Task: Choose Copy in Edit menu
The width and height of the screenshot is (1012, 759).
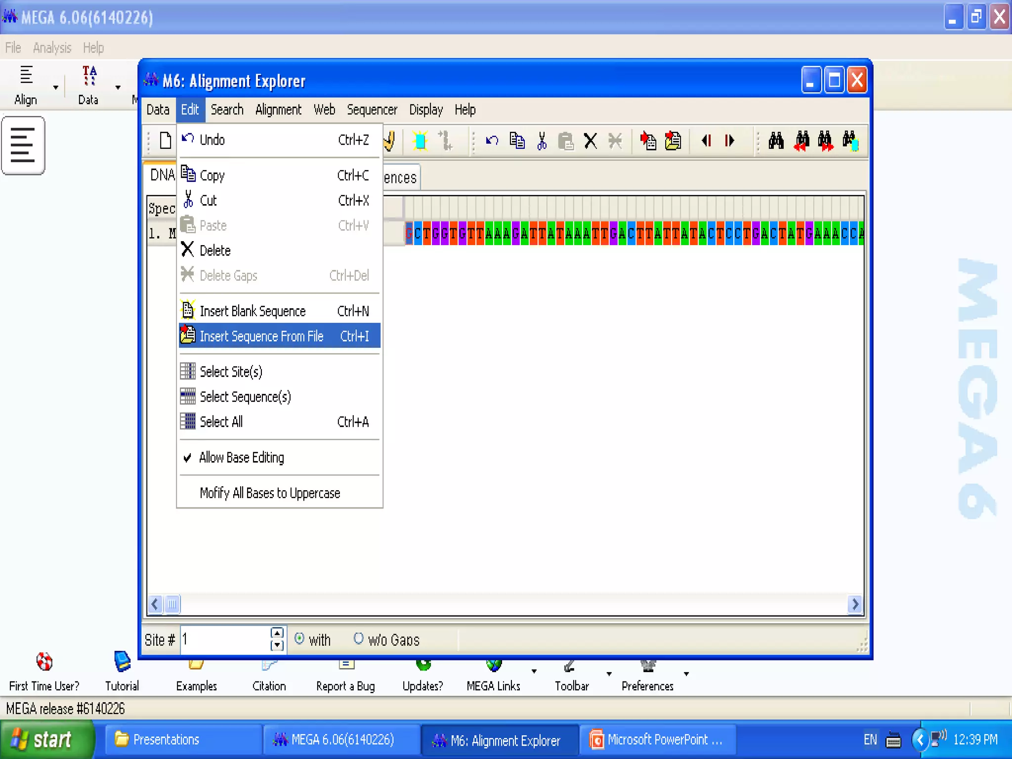Action: pos(280,175)
